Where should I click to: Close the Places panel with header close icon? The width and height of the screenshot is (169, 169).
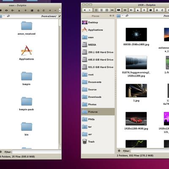tap(113, 16)
